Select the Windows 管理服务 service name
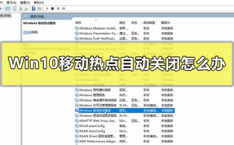234x145 pixels. pos(92,95)
